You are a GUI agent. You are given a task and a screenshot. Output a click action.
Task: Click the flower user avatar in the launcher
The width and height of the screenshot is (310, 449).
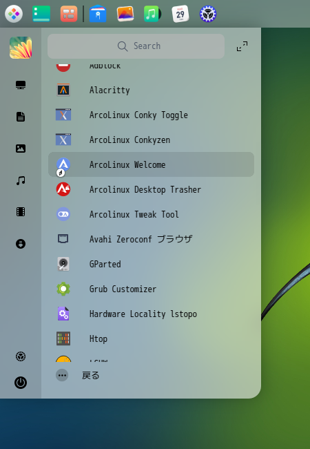[21, 48]
